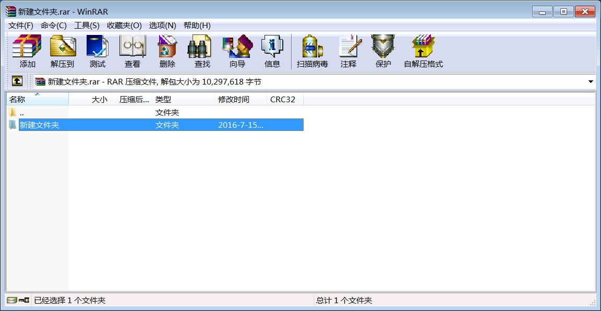This screenshot has width=601, height=311.
Task: Click the '..' parent directory entry
Action: pyautogui.click(x=22, y=113)
